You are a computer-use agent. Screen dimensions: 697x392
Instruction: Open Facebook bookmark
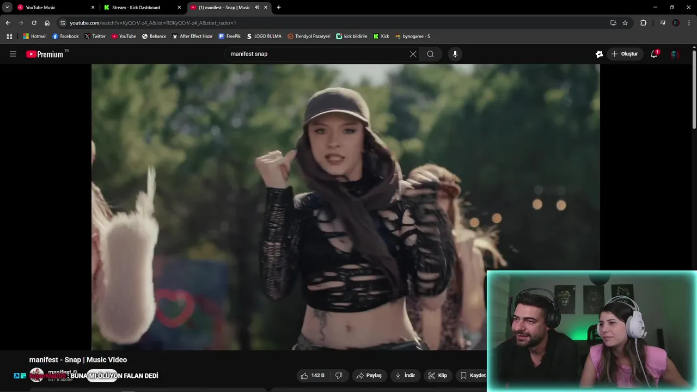(x=65, y=36)
